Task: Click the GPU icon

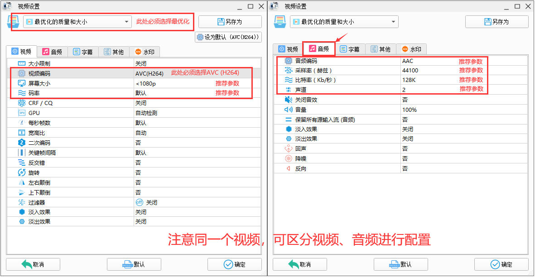Action: (x=22, y=113)
